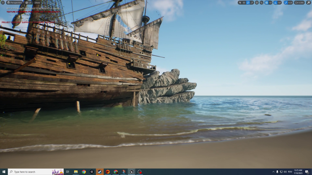Open the Perspective view type dropdown
Viewport: 312px width, 175px height.
click(14, 3)
